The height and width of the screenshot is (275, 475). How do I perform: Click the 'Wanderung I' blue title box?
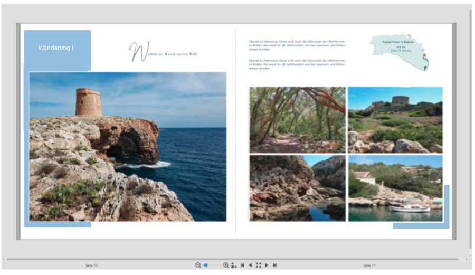click(x=57, y=48)
